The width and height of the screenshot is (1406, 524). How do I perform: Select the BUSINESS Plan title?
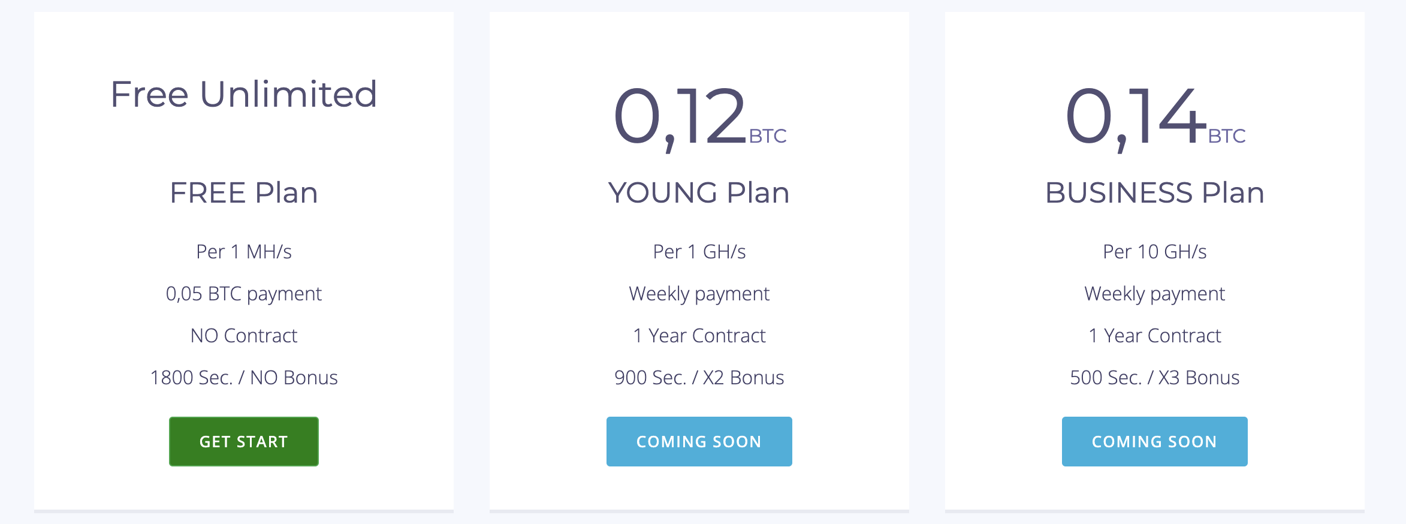1154,192
